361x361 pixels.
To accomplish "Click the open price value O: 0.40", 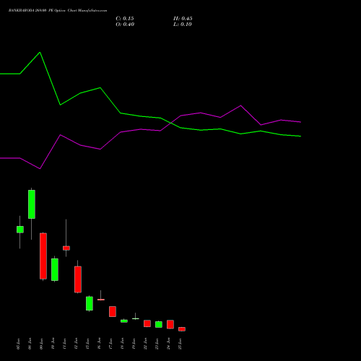I will [x=125, y=25].
